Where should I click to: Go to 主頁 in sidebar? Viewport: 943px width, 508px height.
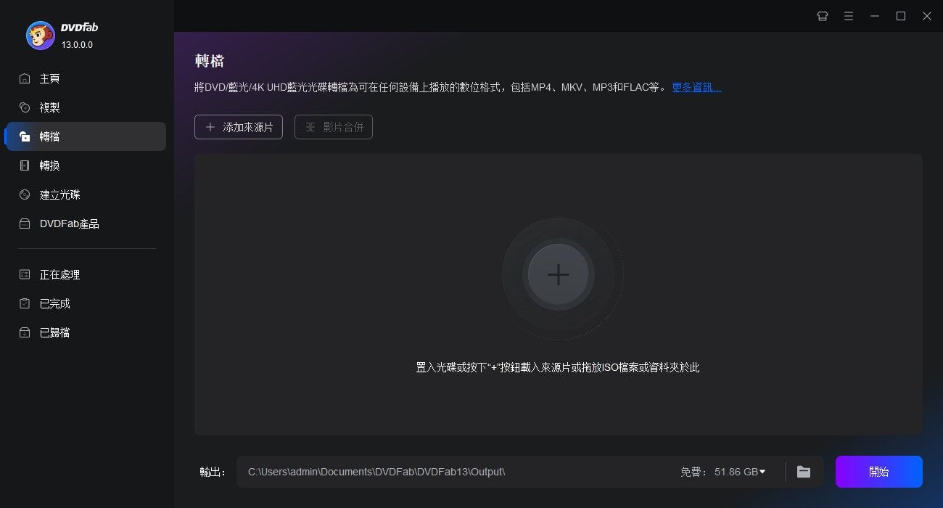[x=86, y=78]
